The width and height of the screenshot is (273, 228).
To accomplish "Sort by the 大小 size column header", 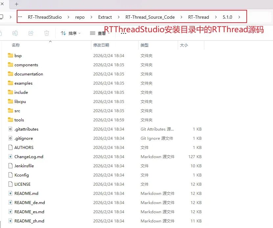I will (184, 45).
